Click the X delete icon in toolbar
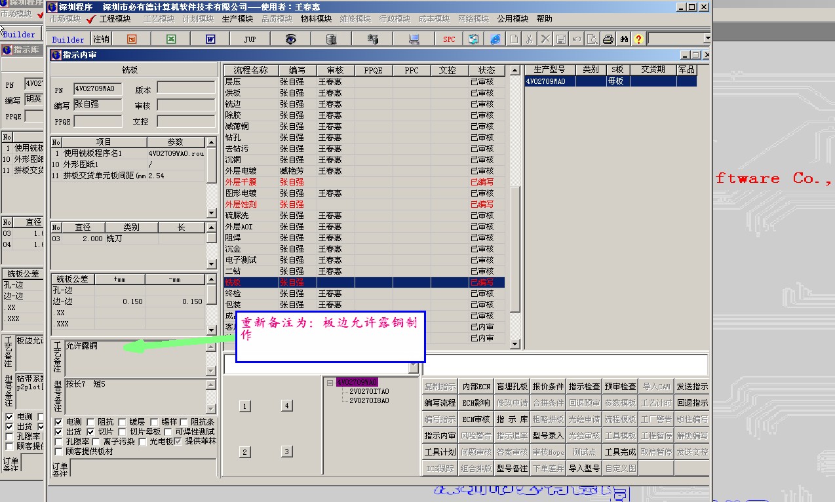This screenshot has width=835, height=502. click(x=545, y=39)
